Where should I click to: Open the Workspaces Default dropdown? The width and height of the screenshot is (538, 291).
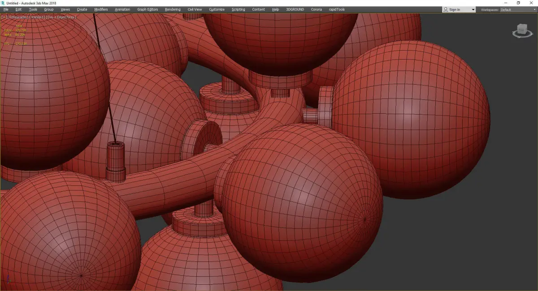click(517, 9)
